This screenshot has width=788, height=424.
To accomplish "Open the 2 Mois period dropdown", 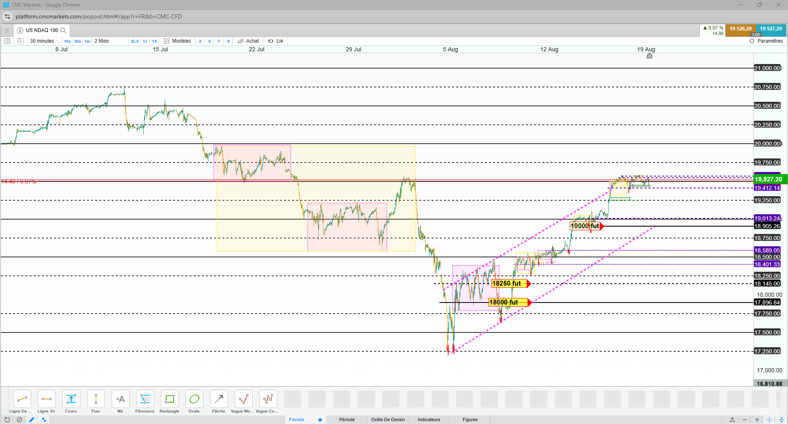I will [x=102, y=41].
